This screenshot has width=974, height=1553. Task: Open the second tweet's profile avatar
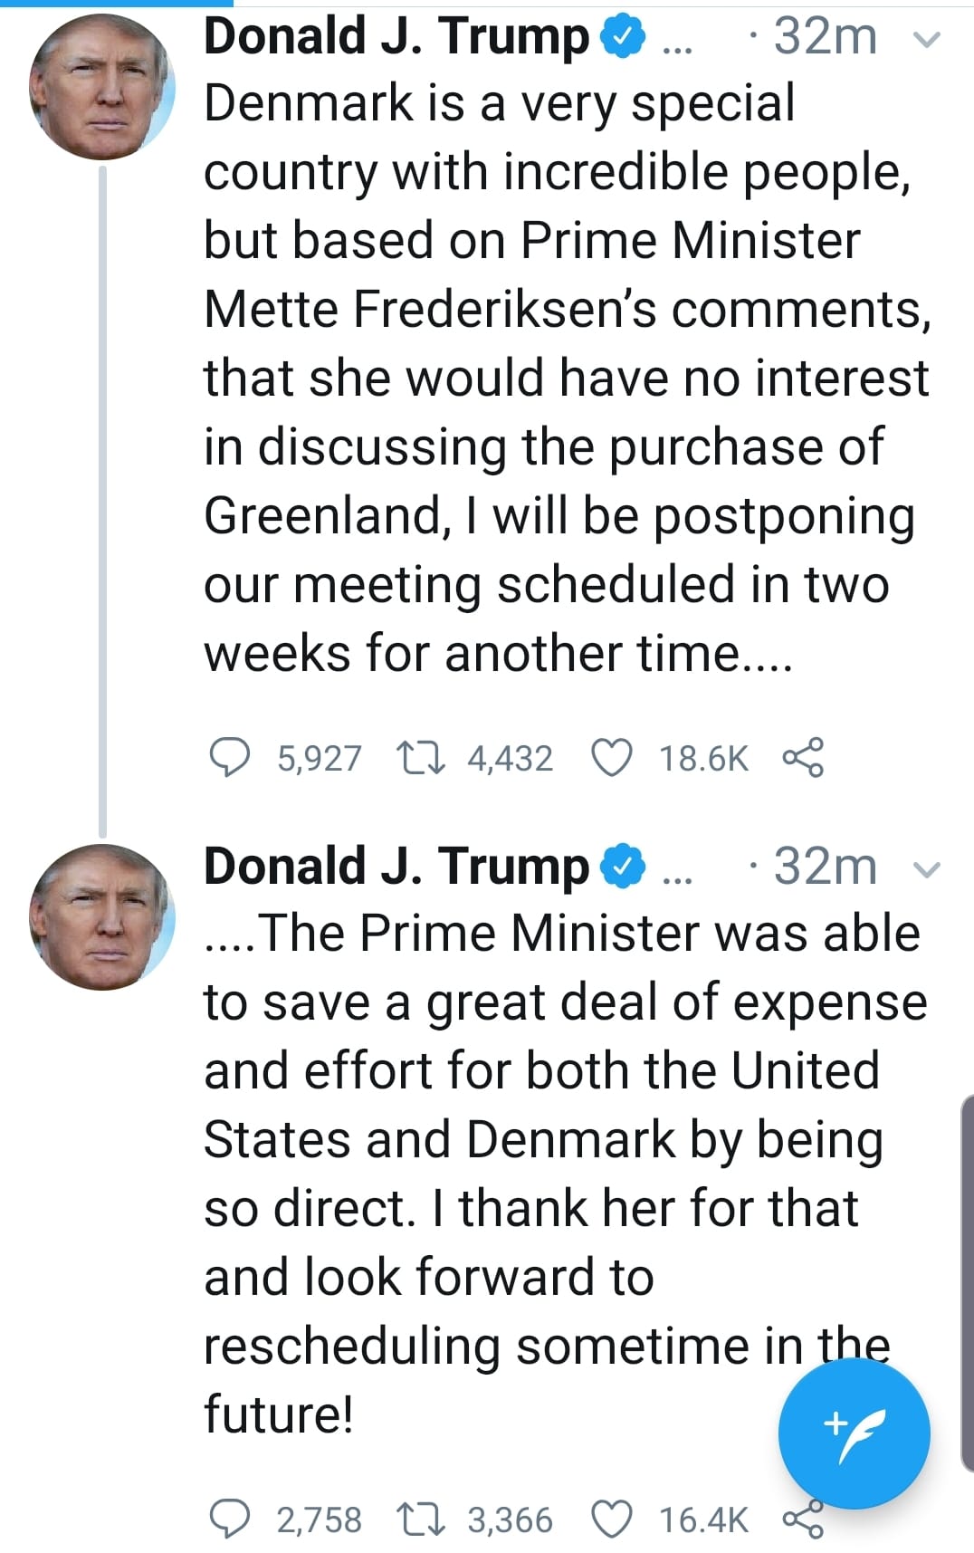tap(101, 916)
